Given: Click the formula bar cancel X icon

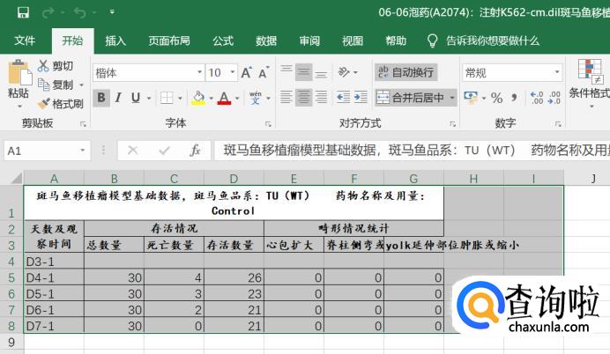Looking at the screenshot, I should coord(132,150).
